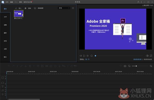The height and width of the screenshot is (100, 154).
Task: Open the three-dot more options menu
Action: tap(141, 2)
